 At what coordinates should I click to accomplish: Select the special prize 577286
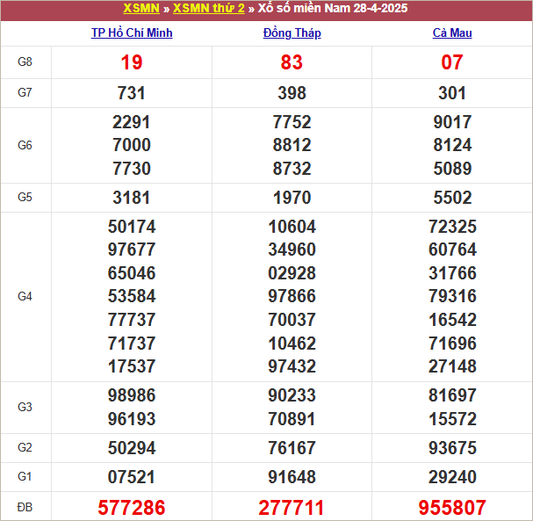click(132, 508)
